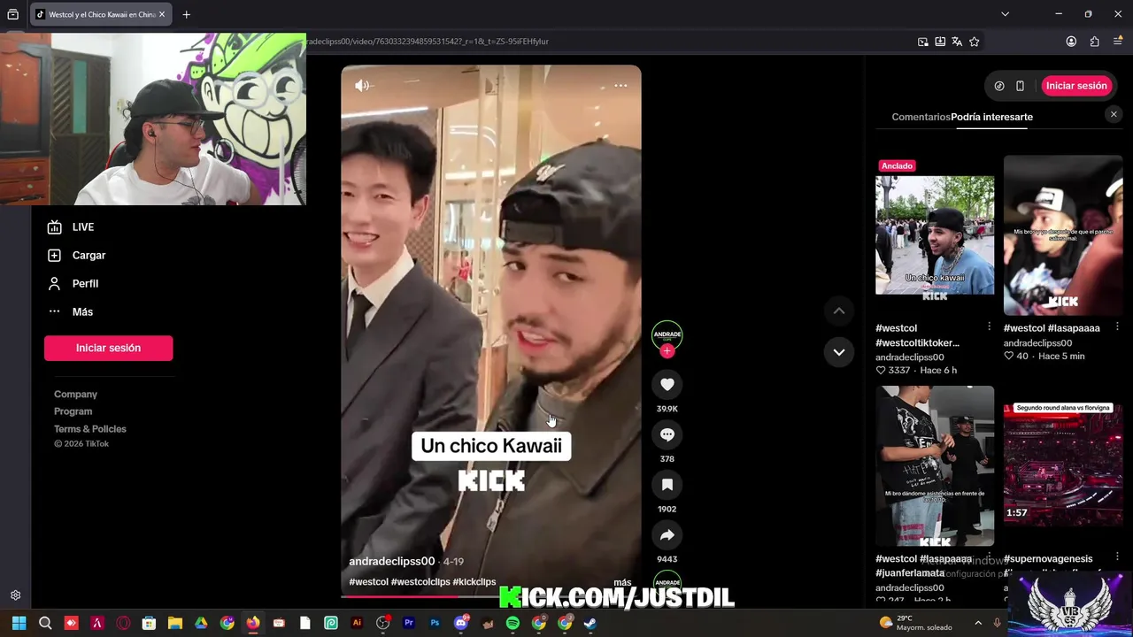This screenshot has height=637, width=1133.
Task: Switch to the Comentarios tab
Action: pos(921,117)
